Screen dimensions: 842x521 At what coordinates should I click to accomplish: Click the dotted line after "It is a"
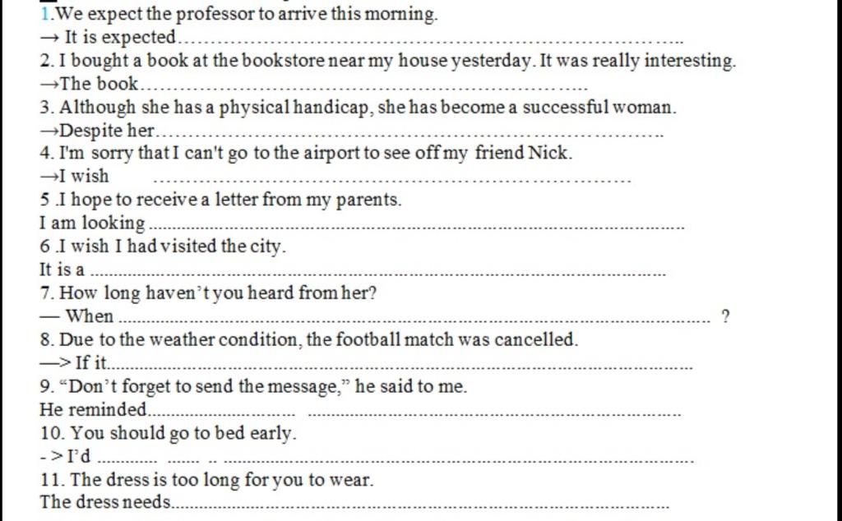click(x=377, y=272)
